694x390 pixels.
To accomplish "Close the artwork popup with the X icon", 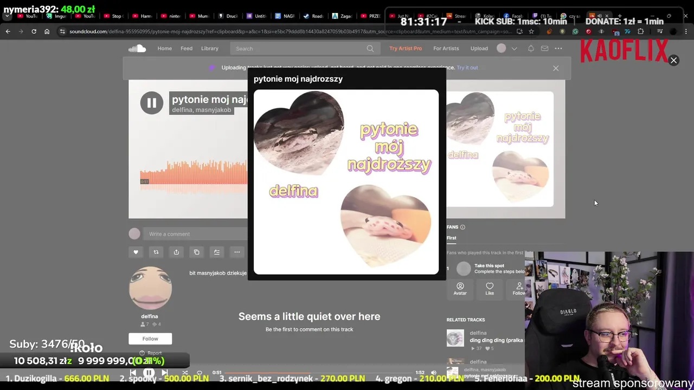I will coord(673,60).
